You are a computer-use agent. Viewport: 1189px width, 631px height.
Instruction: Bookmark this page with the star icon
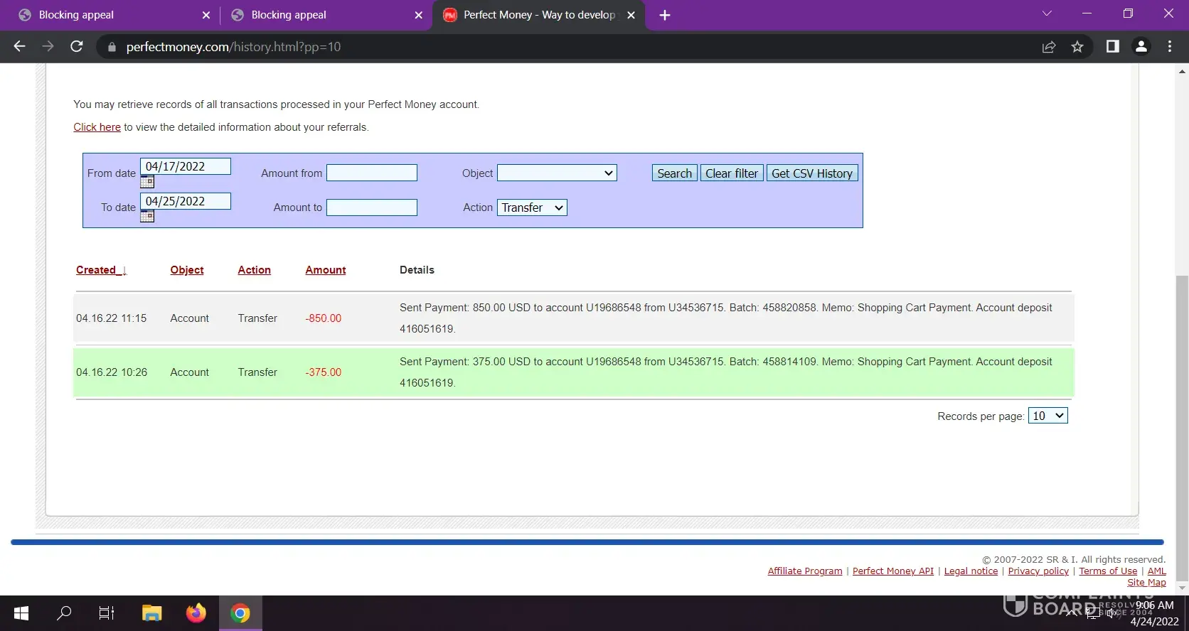point(1077,47)
